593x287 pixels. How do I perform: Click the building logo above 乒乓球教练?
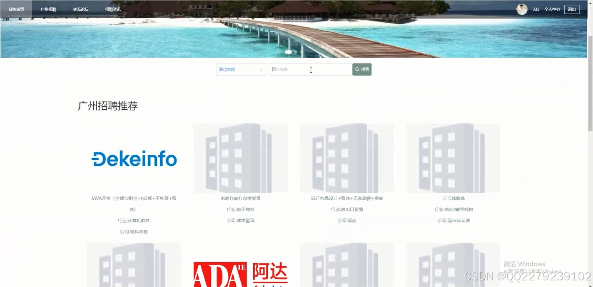pos(453,158)
